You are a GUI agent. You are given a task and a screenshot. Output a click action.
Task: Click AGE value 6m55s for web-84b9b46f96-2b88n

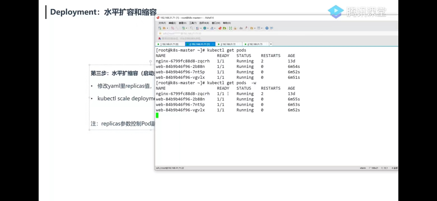[x=294, y=99]
